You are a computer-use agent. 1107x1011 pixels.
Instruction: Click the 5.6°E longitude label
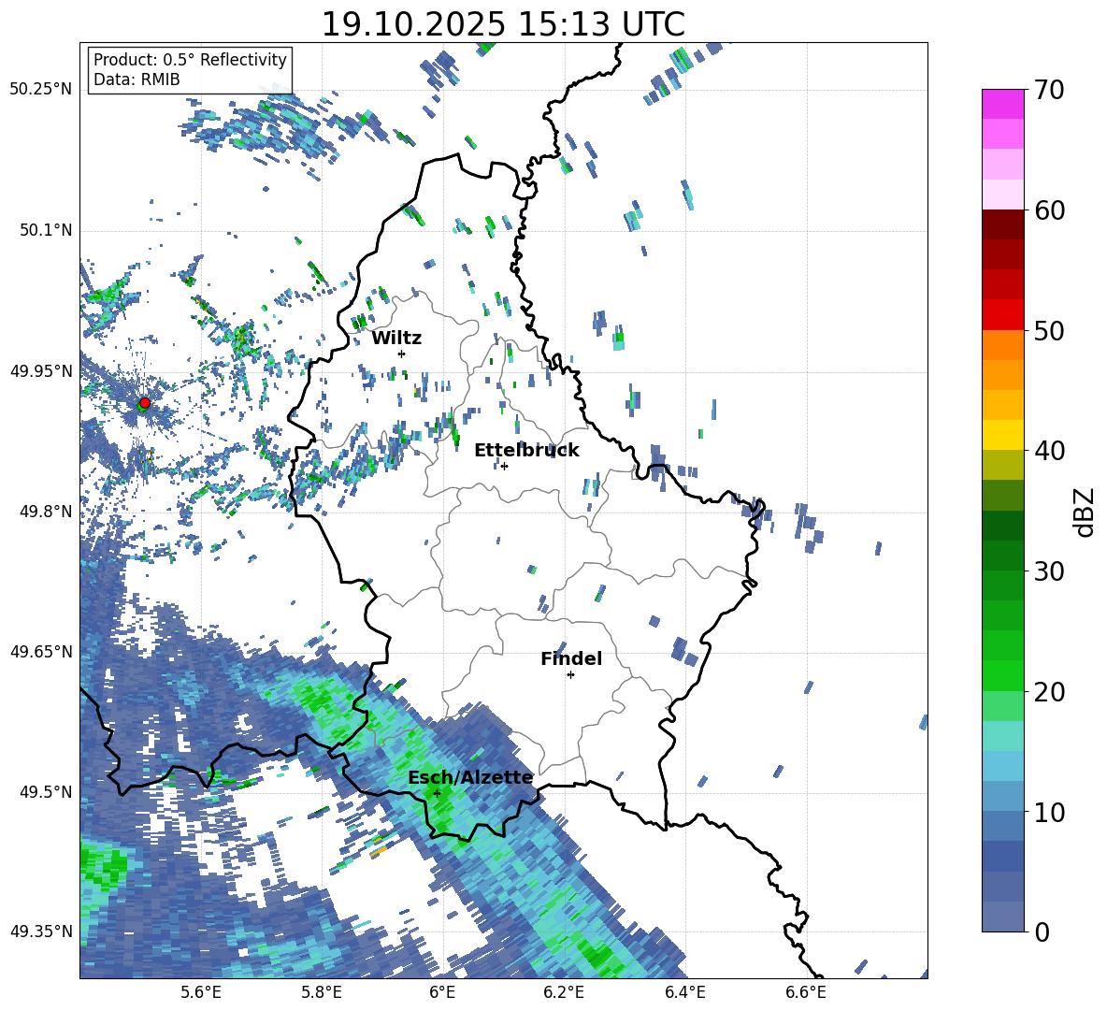tap(200, 992)
